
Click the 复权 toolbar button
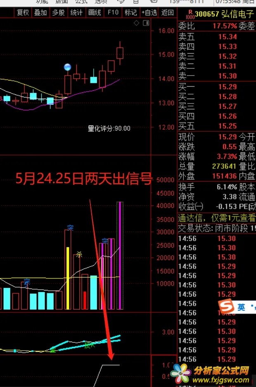pos(23,12)
